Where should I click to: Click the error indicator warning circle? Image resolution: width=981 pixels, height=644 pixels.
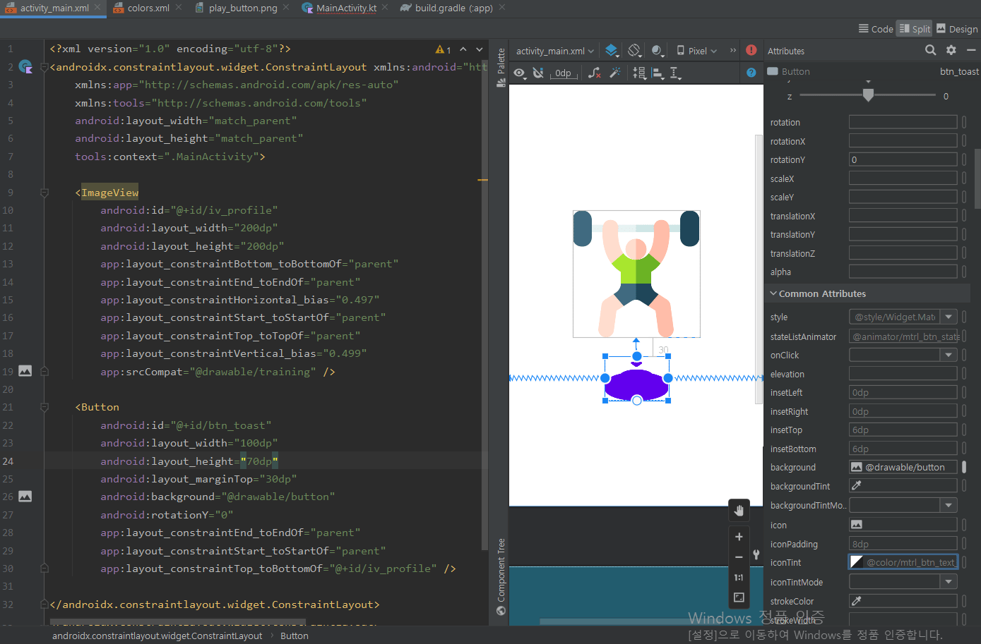pos(751,50)
